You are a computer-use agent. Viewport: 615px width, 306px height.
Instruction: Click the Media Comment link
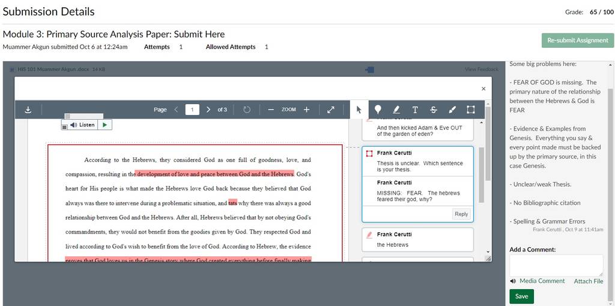point(542,281)
